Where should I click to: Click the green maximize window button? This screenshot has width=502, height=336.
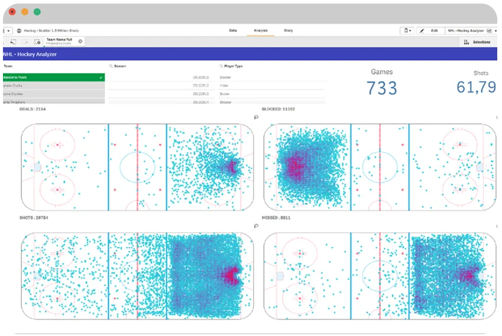37,12
